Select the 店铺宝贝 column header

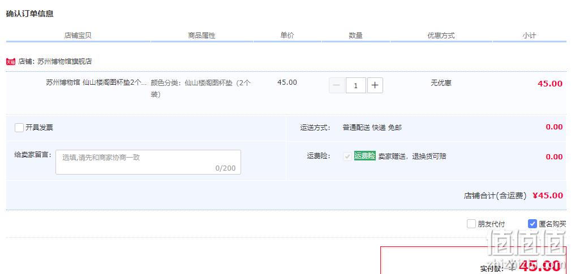[x=78, y=36]
